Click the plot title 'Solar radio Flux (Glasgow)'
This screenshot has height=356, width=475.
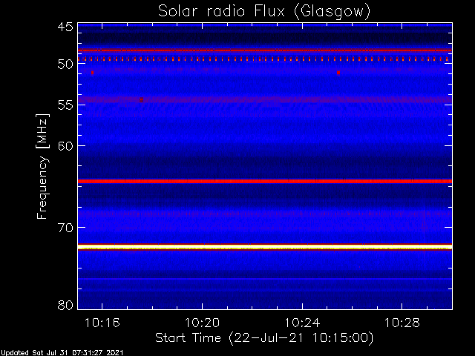coord(264,12)
